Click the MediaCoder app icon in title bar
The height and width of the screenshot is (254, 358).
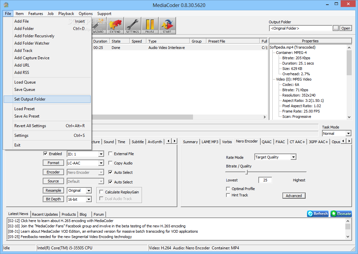pos(6,5)
